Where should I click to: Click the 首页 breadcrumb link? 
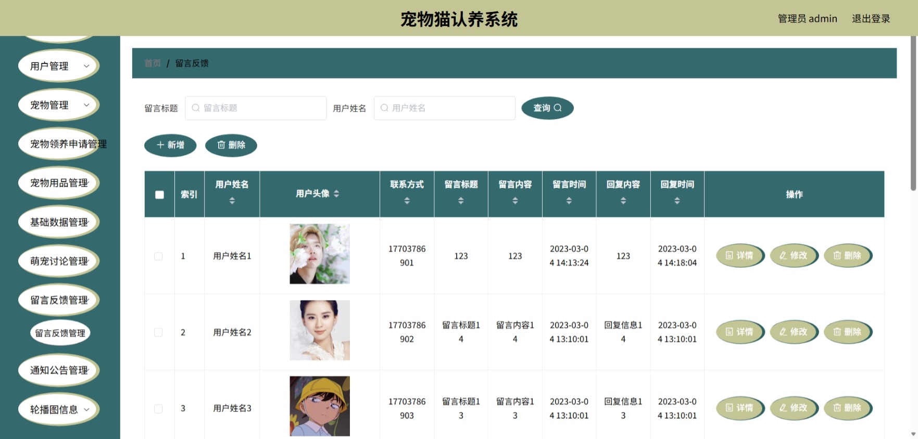click(153, 63)
